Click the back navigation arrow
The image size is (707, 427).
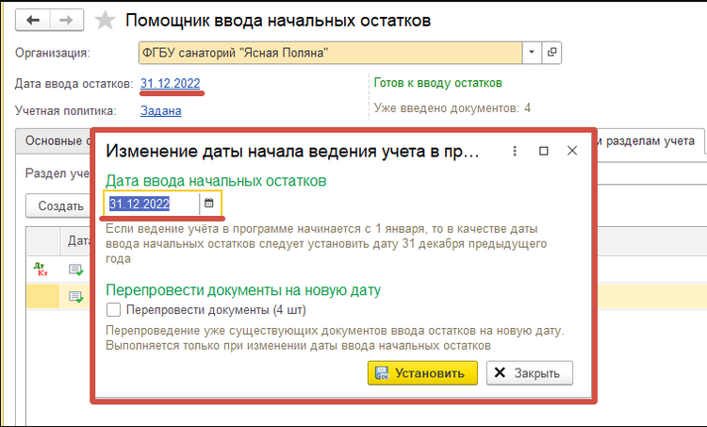pyautogui.click(x=35, y=20)
